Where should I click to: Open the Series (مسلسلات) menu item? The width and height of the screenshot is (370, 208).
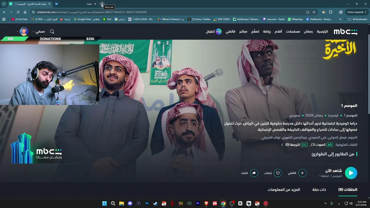293,31
